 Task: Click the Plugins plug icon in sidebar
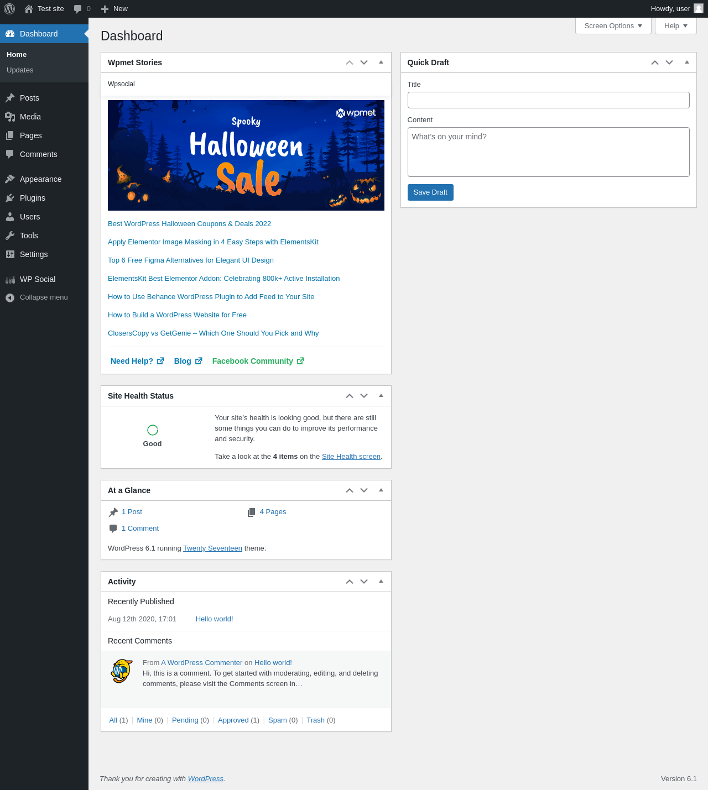pyautogui.click(x=10, y=198)
